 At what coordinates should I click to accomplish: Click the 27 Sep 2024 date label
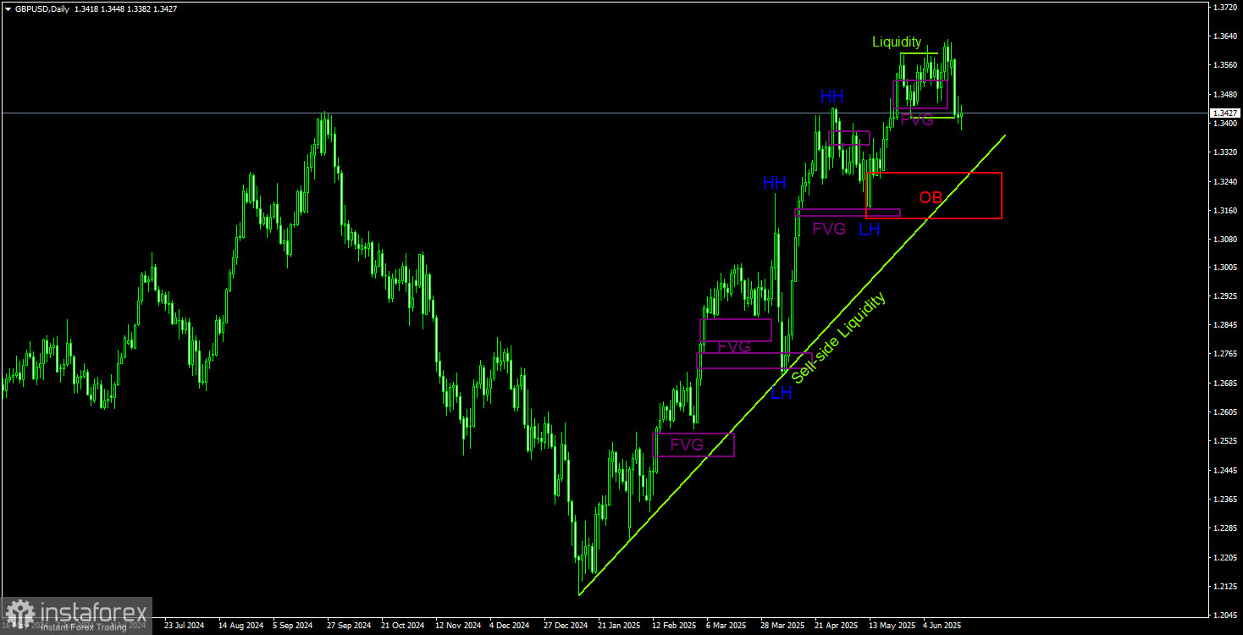[x=348, y=626]
